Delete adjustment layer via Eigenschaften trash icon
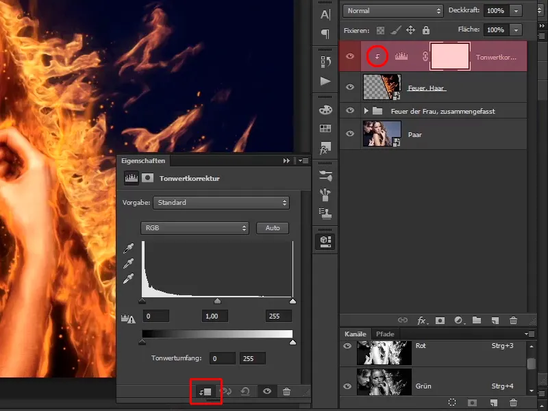Image resolution: width=548 pixels, height=411 pixels. (x=286, y=391)
